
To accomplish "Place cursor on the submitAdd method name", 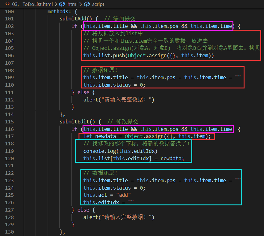I will coord(72,19).
